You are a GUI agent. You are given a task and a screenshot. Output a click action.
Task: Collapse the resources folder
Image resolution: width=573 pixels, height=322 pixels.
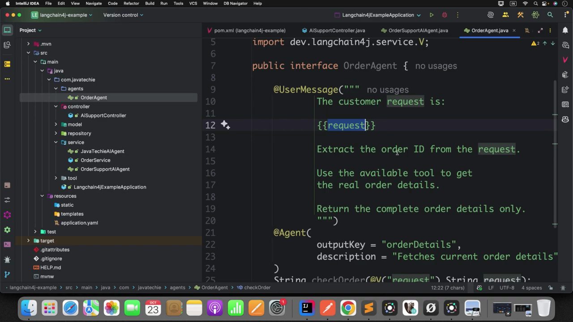42,196
